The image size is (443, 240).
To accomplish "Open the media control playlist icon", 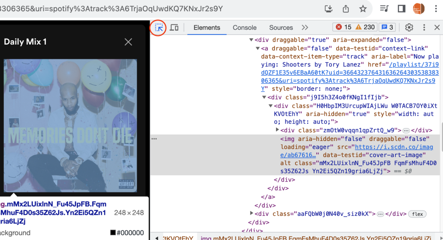I will (384, 9).
